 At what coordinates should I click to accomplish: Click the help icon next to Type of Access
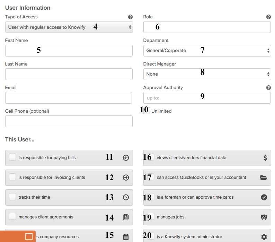point(130,17)
